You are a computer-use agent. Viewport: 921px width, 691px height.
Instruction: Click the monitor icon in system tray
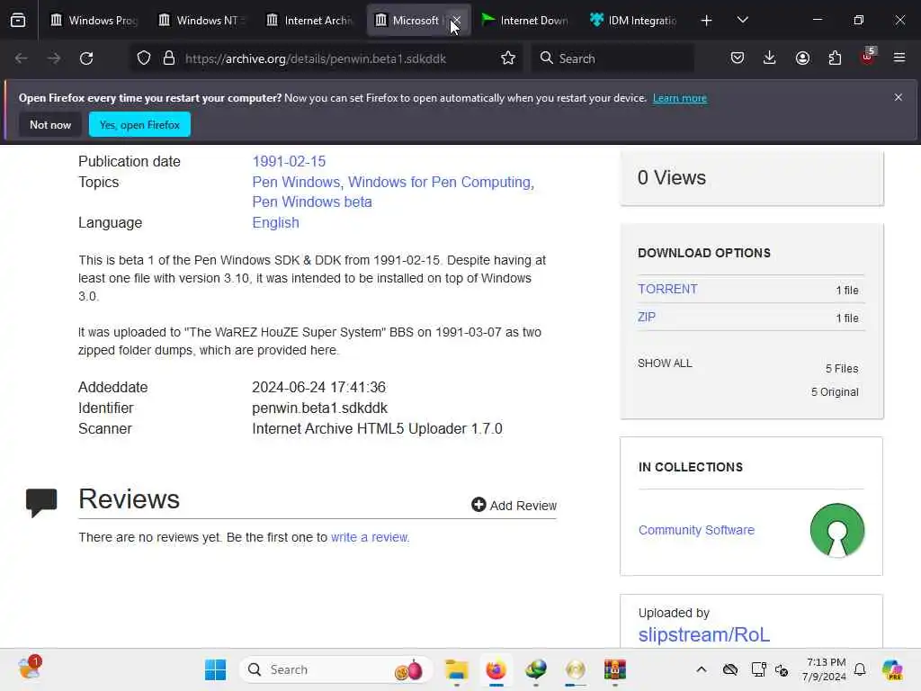[x=758, y=669]
